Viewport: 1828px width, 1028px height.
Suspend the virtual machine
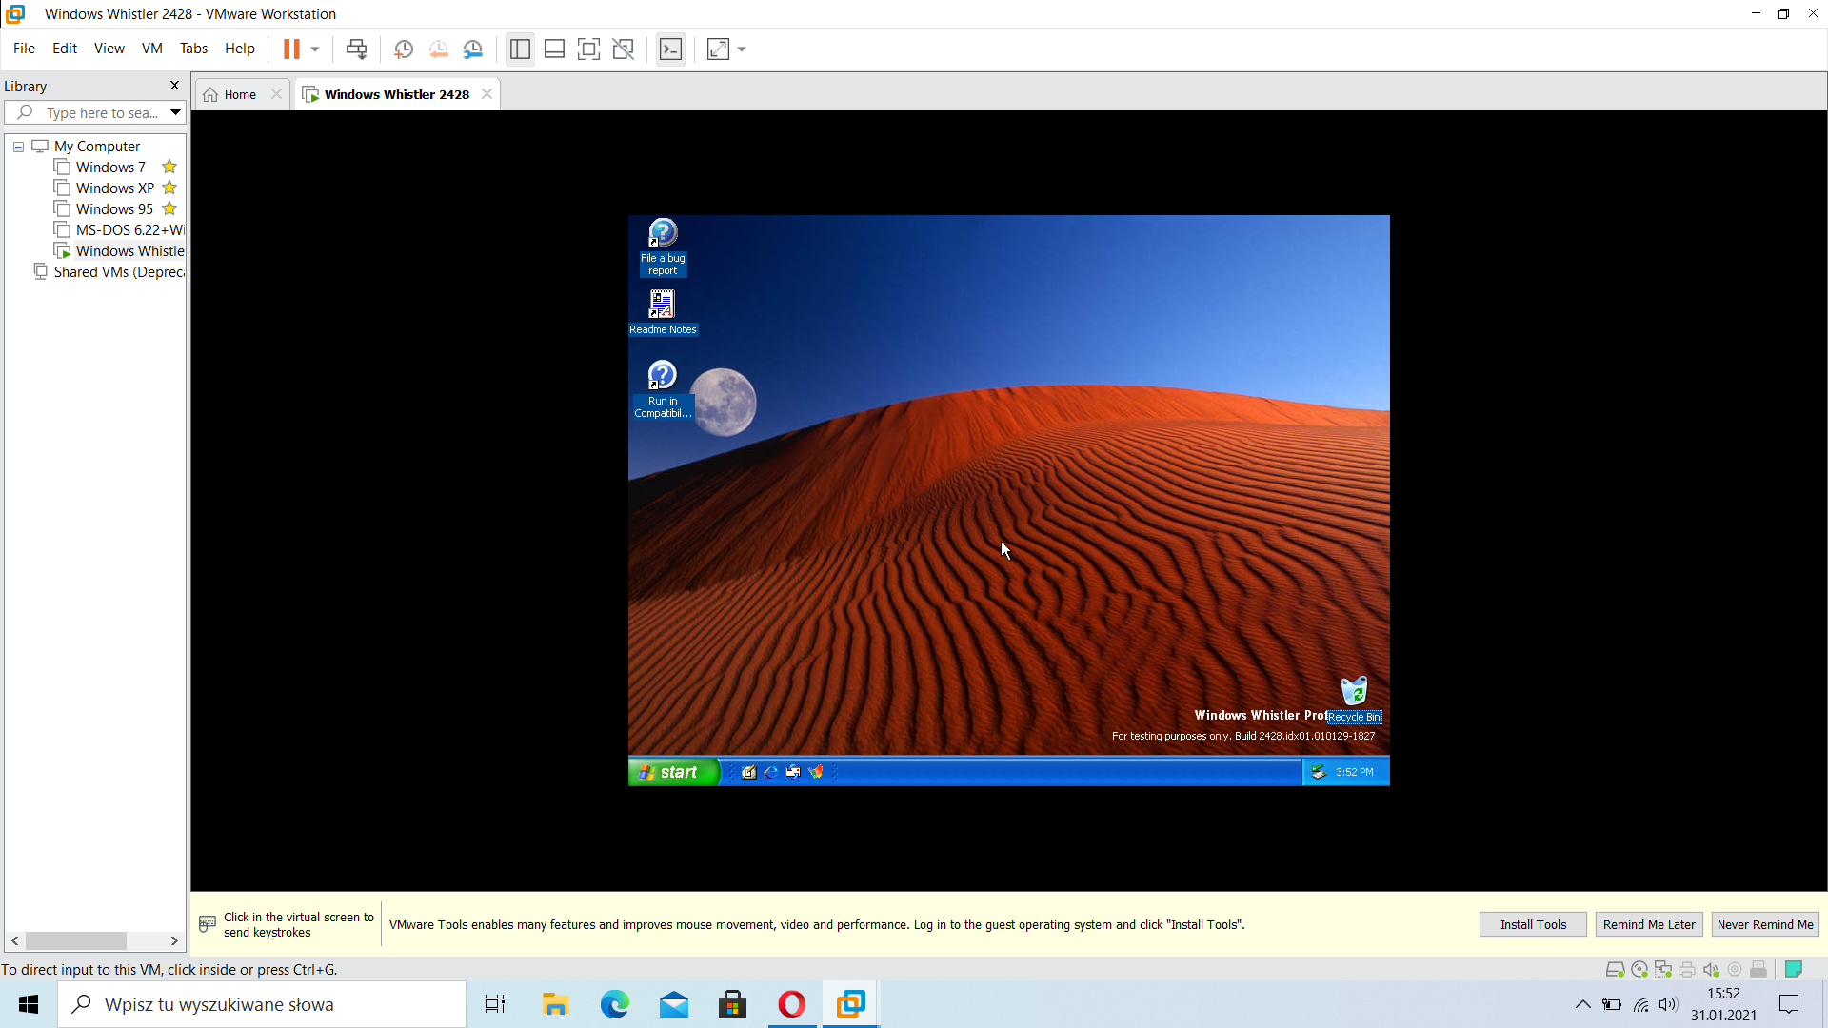coord(292,49)
